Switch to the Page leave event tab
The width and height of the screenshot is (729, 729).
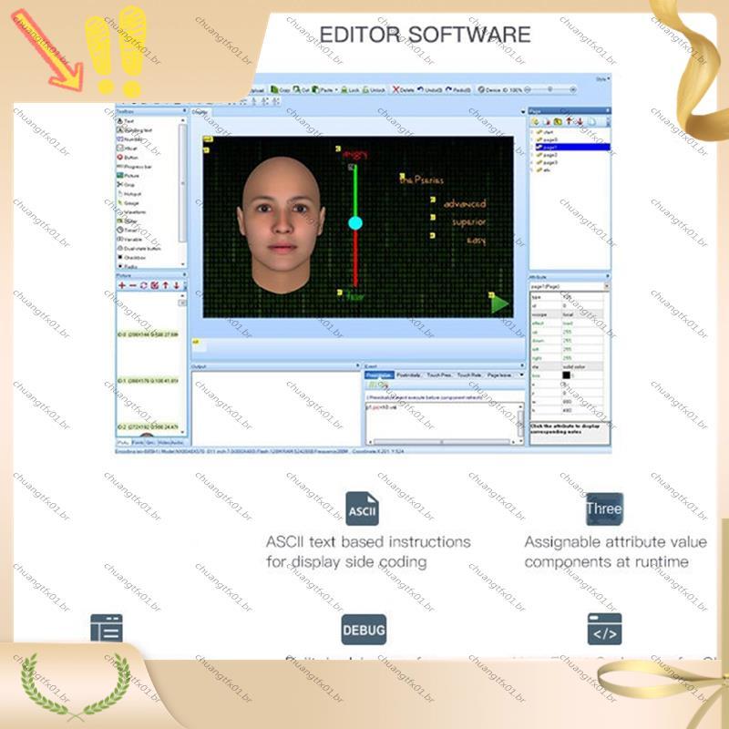[x=498, y=375]
